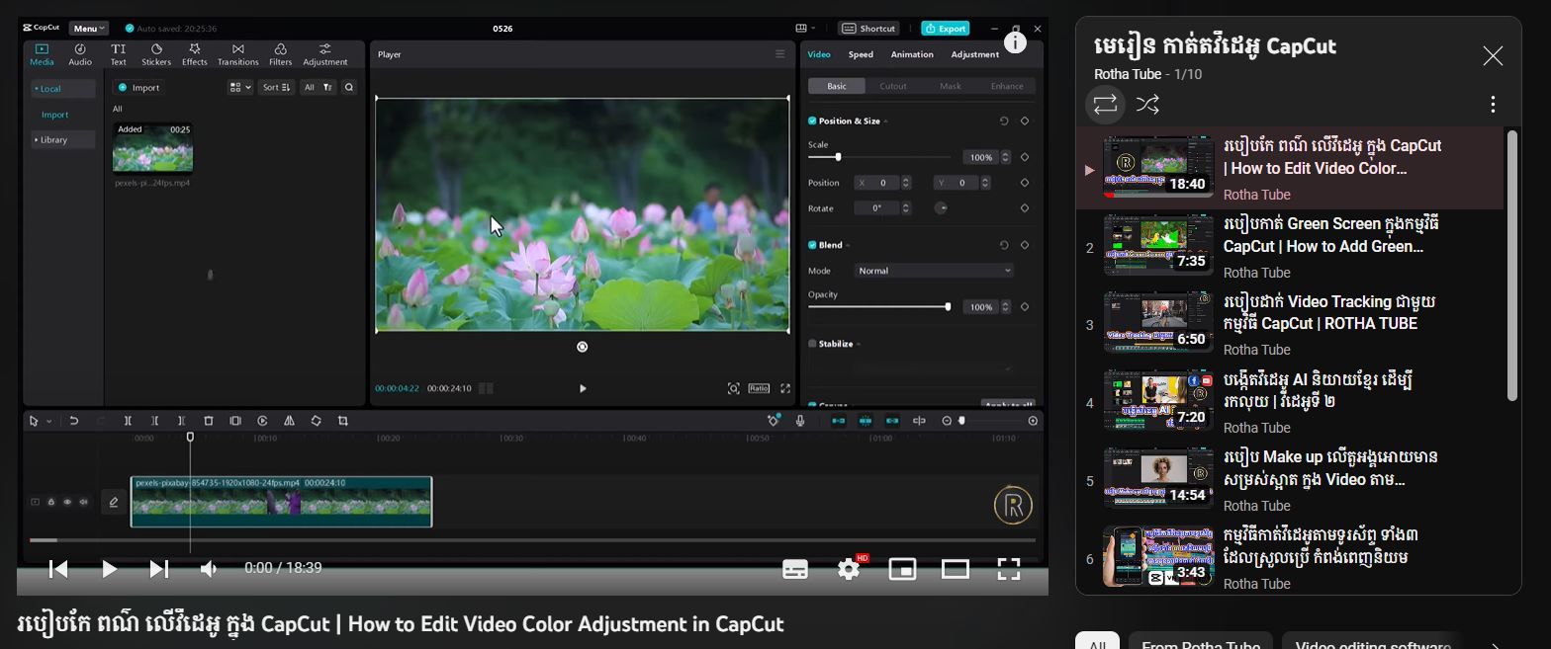Open the selection tool dropdown arrow
The image size is (1551, 649).
click(49, 422)
